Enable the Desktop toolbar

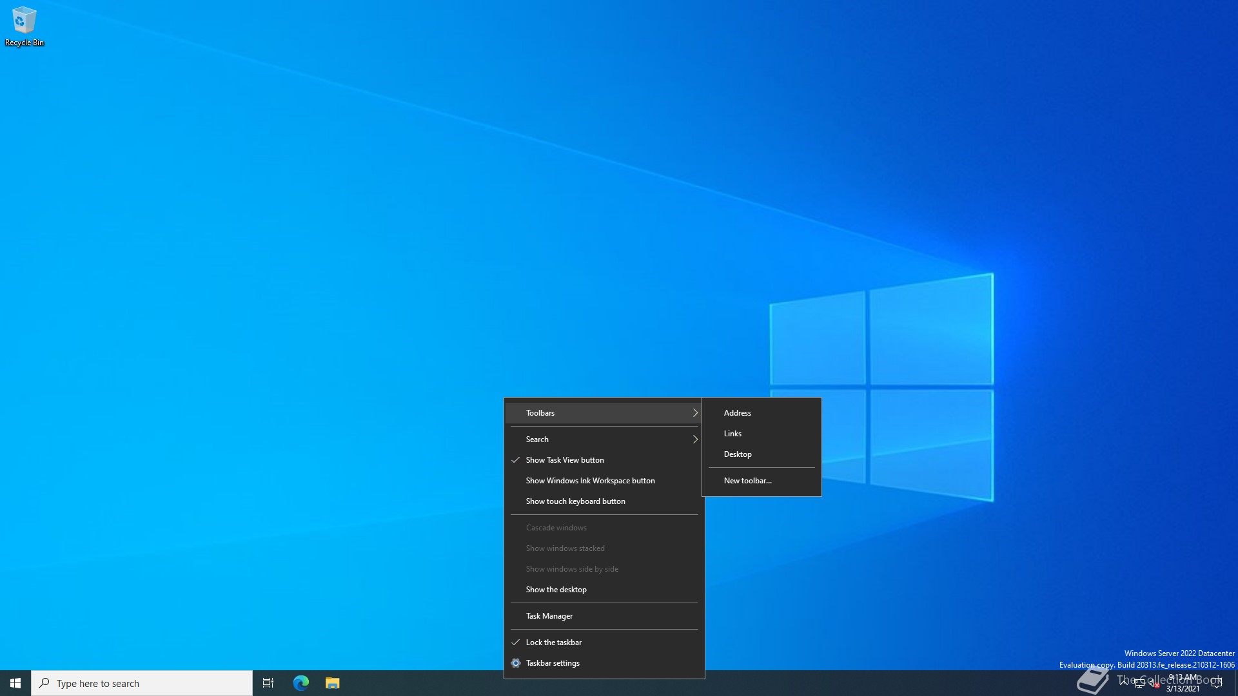(761, 454)
